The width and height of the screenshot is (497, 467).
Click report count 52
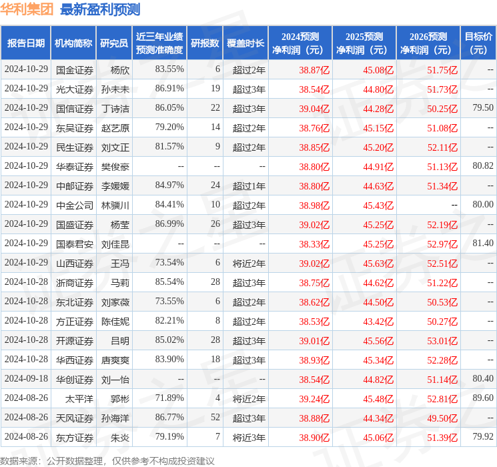(215, 417)
